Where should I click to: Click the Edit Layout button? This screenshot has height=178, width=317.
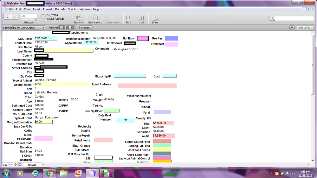click(x=305, y=28)
